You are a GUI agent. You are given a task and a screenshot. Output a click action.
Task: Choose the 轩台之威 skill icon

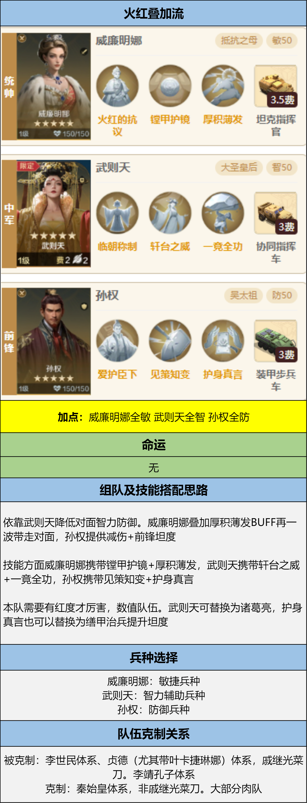[x=170, y=213]
